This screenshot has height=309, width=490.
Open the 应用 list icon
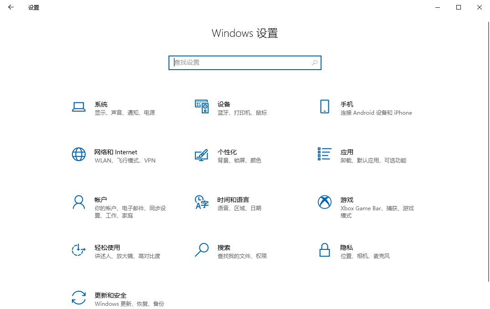324,154
